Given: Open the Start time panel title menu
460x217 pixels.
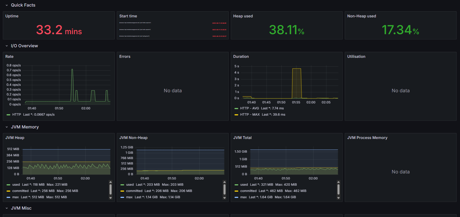Looking at the screenshot, I should point(128,16).
